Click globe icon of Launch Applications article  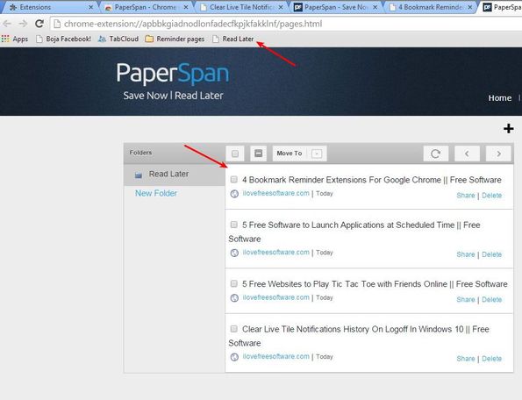click(x=234, y=253)
